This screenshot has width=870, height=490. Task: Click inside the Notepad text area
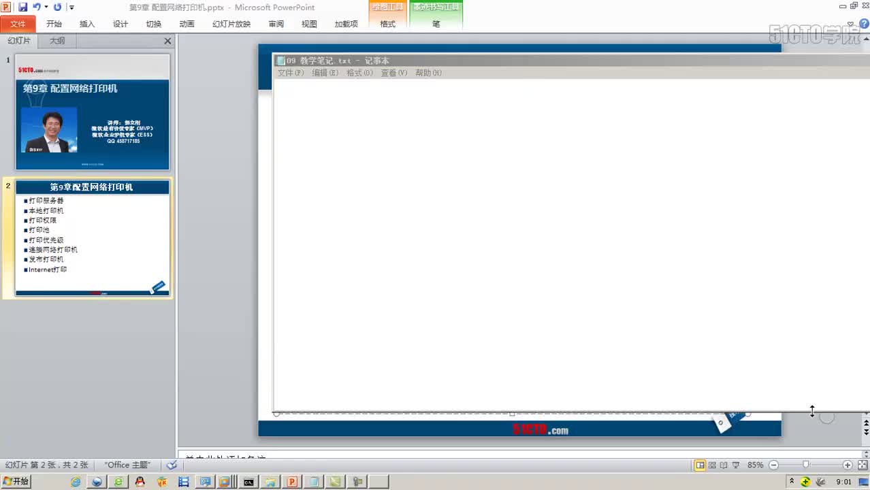[x=570, y=245]
